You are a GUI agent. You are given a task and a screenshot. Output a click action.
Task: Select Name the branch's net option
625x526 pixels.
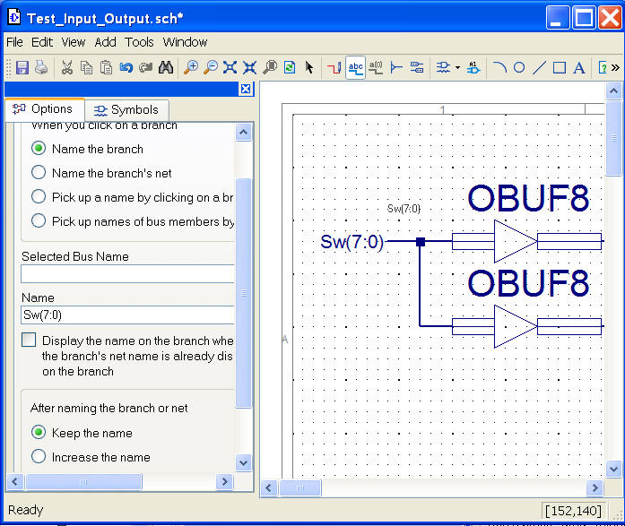39,172
